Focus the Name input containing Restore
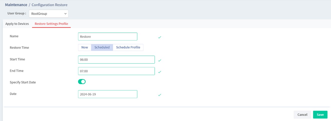The width and height of the screenshot is (331, 121). 108,37
